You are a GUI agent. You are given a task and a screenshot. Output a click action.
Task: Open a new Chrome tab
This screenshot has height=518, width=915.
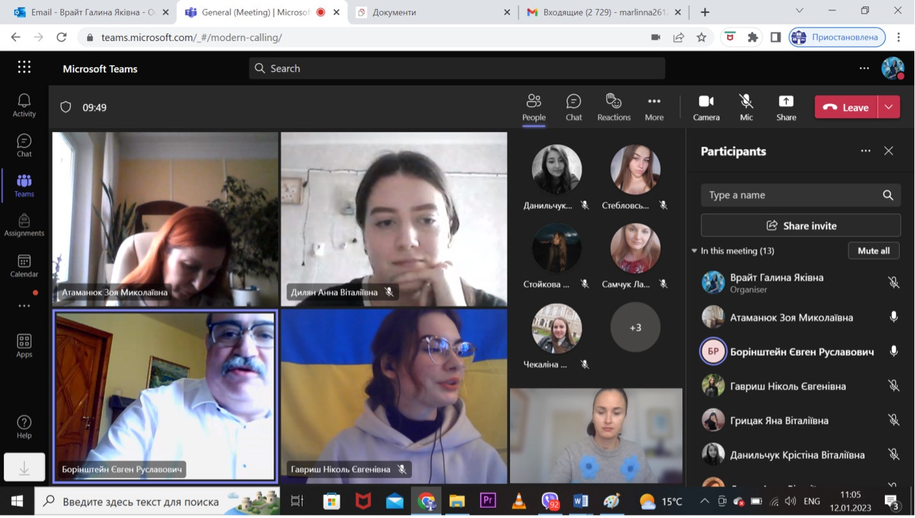(x=704, y=12)
